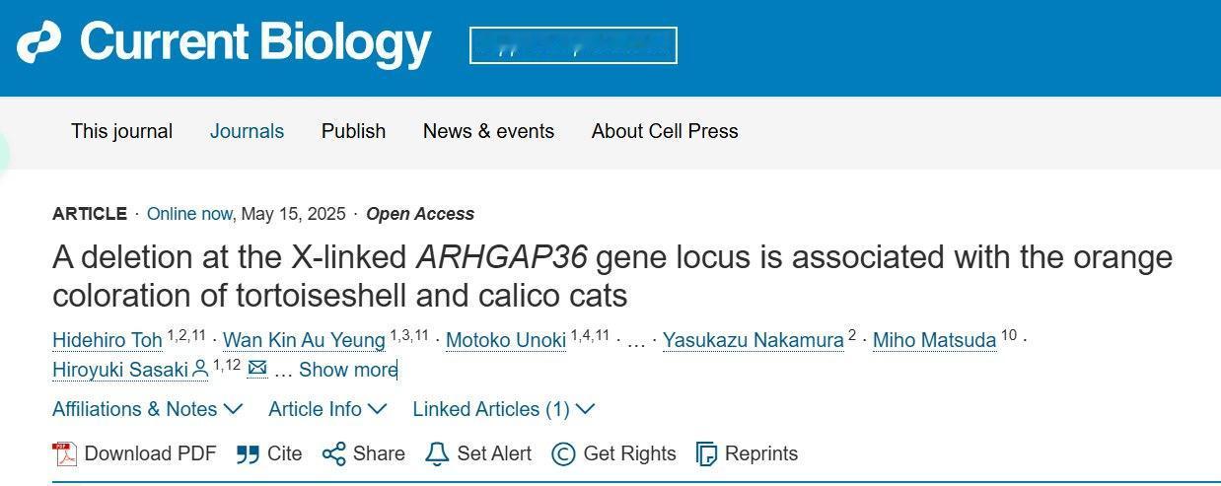
Task: Click the Get Rights copyright icon
Action: (563, 453)
